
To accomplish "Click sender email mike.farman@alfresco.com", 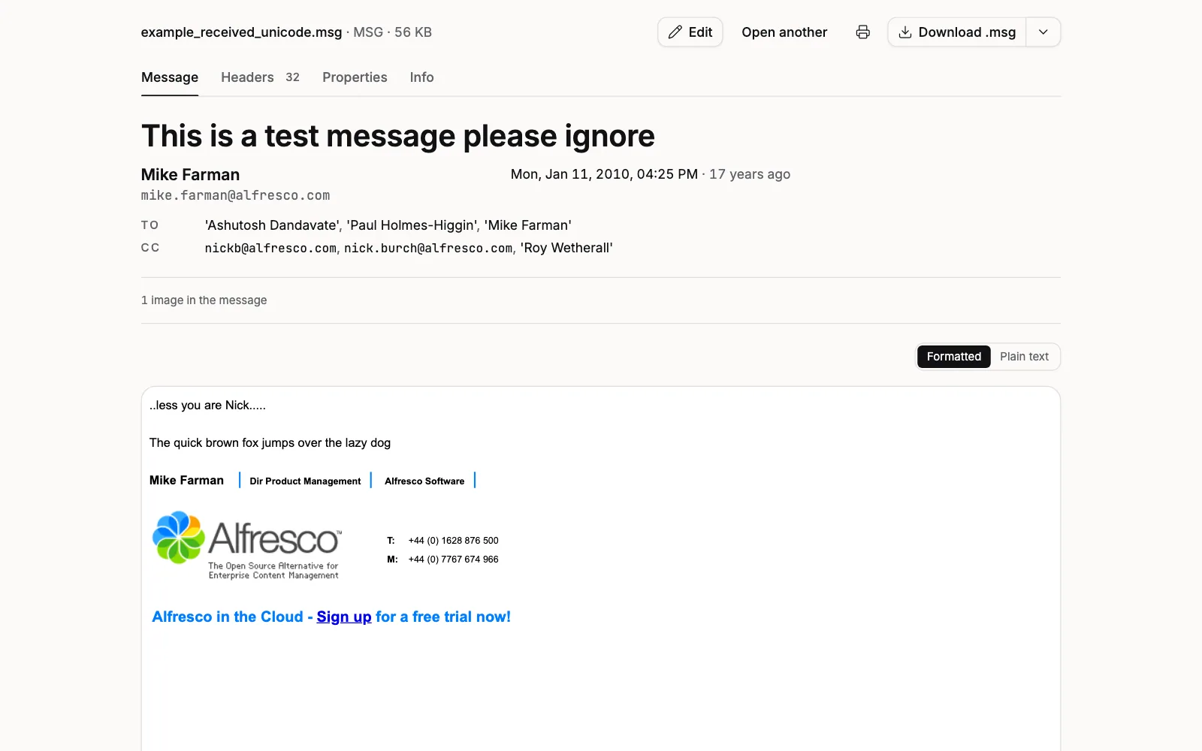I will (235, 195).
